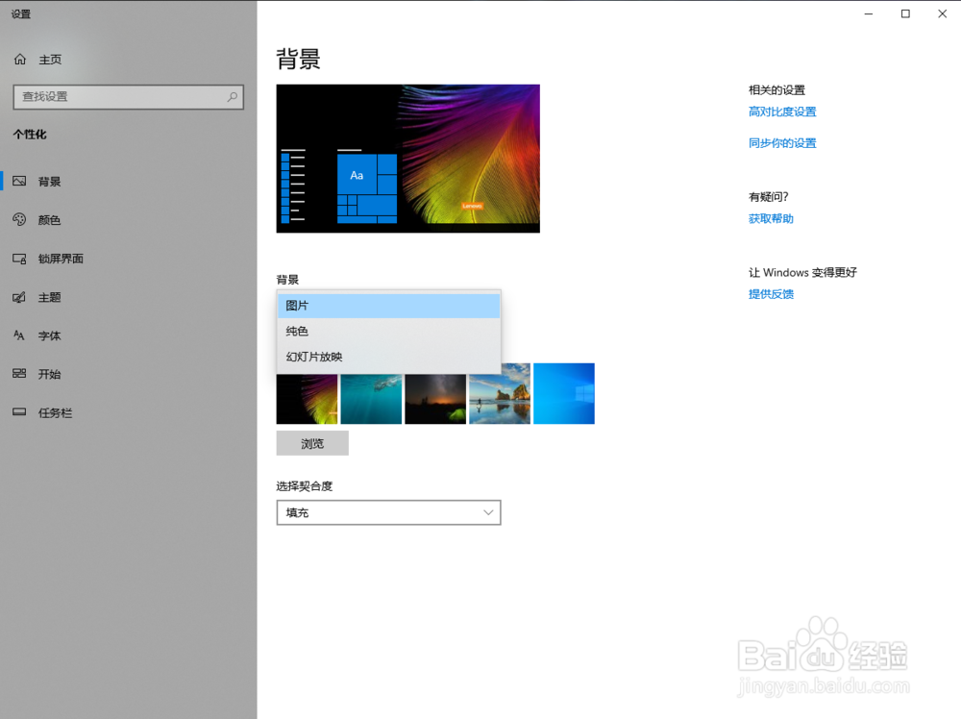Click the lock screen icon beside 锁屏界面

click(x=19, y=259)
